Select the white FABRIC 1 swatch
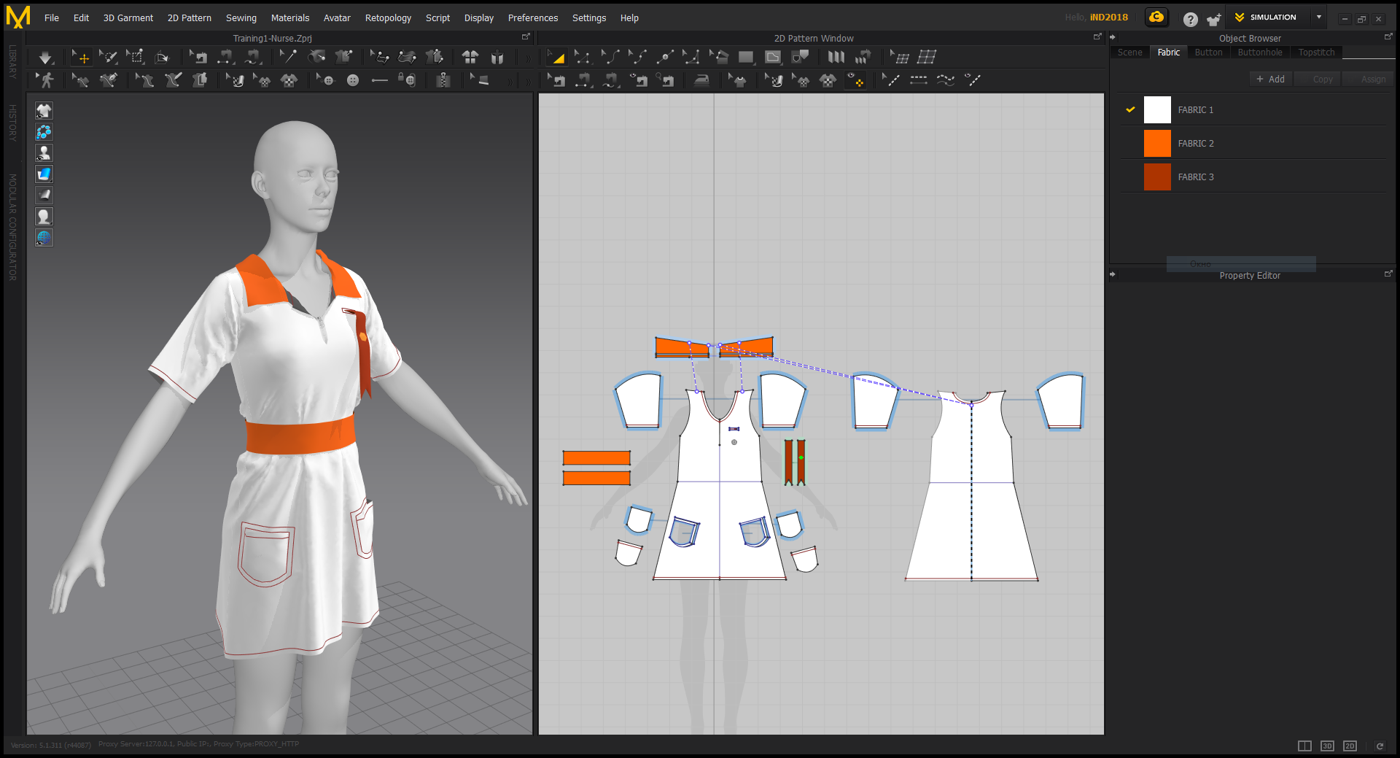 click(x=1157, y=109)
